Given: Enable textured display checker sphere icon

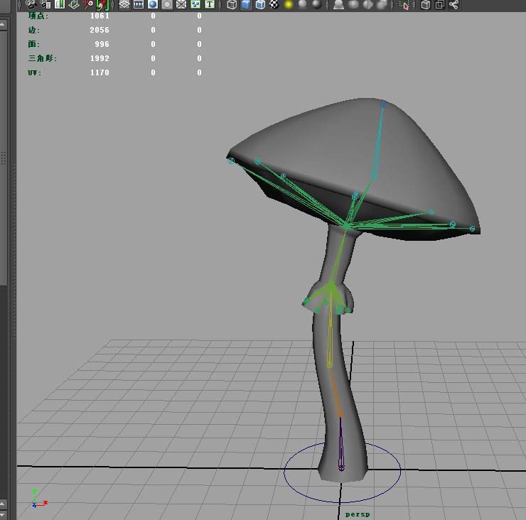Looking at the screenshot, I should [274, 4].
